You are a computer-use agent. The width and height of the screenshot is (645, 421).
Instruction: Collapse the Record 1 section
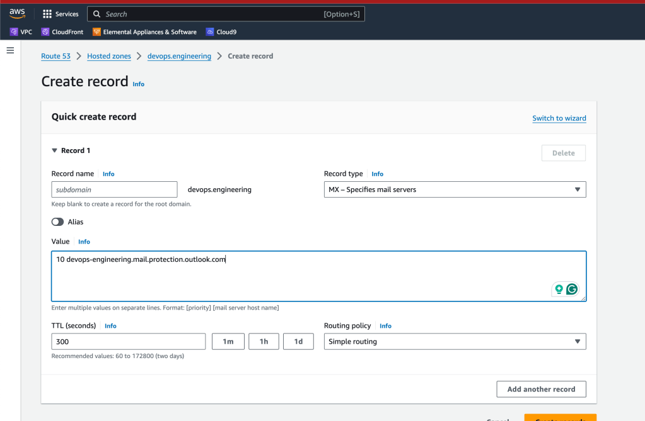[54, 150]
